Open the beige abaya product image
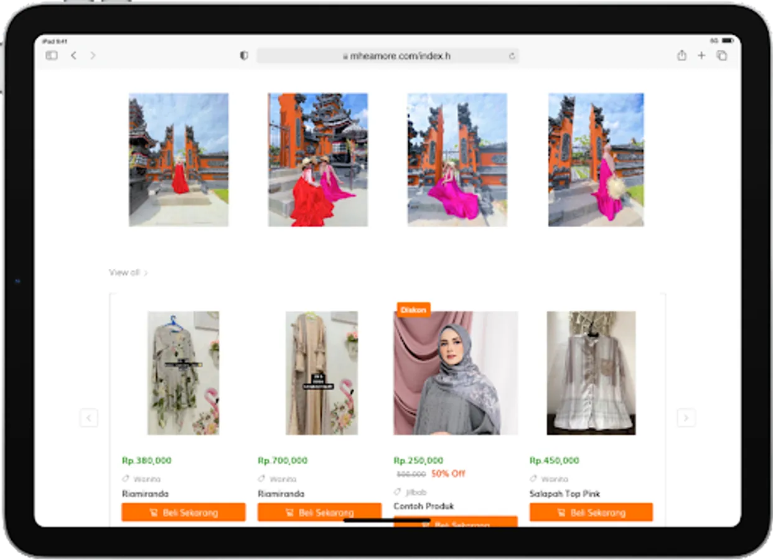 point(322,373)
